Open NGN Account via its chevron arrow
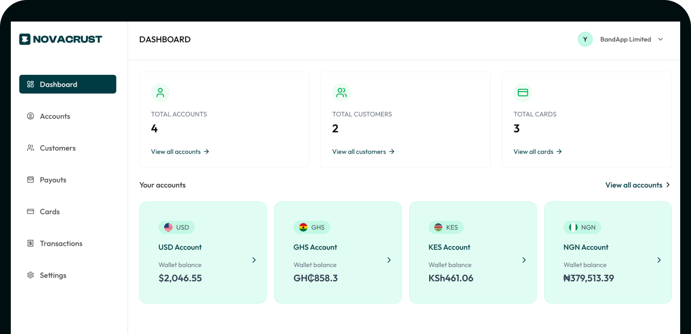 click(659, 260)
